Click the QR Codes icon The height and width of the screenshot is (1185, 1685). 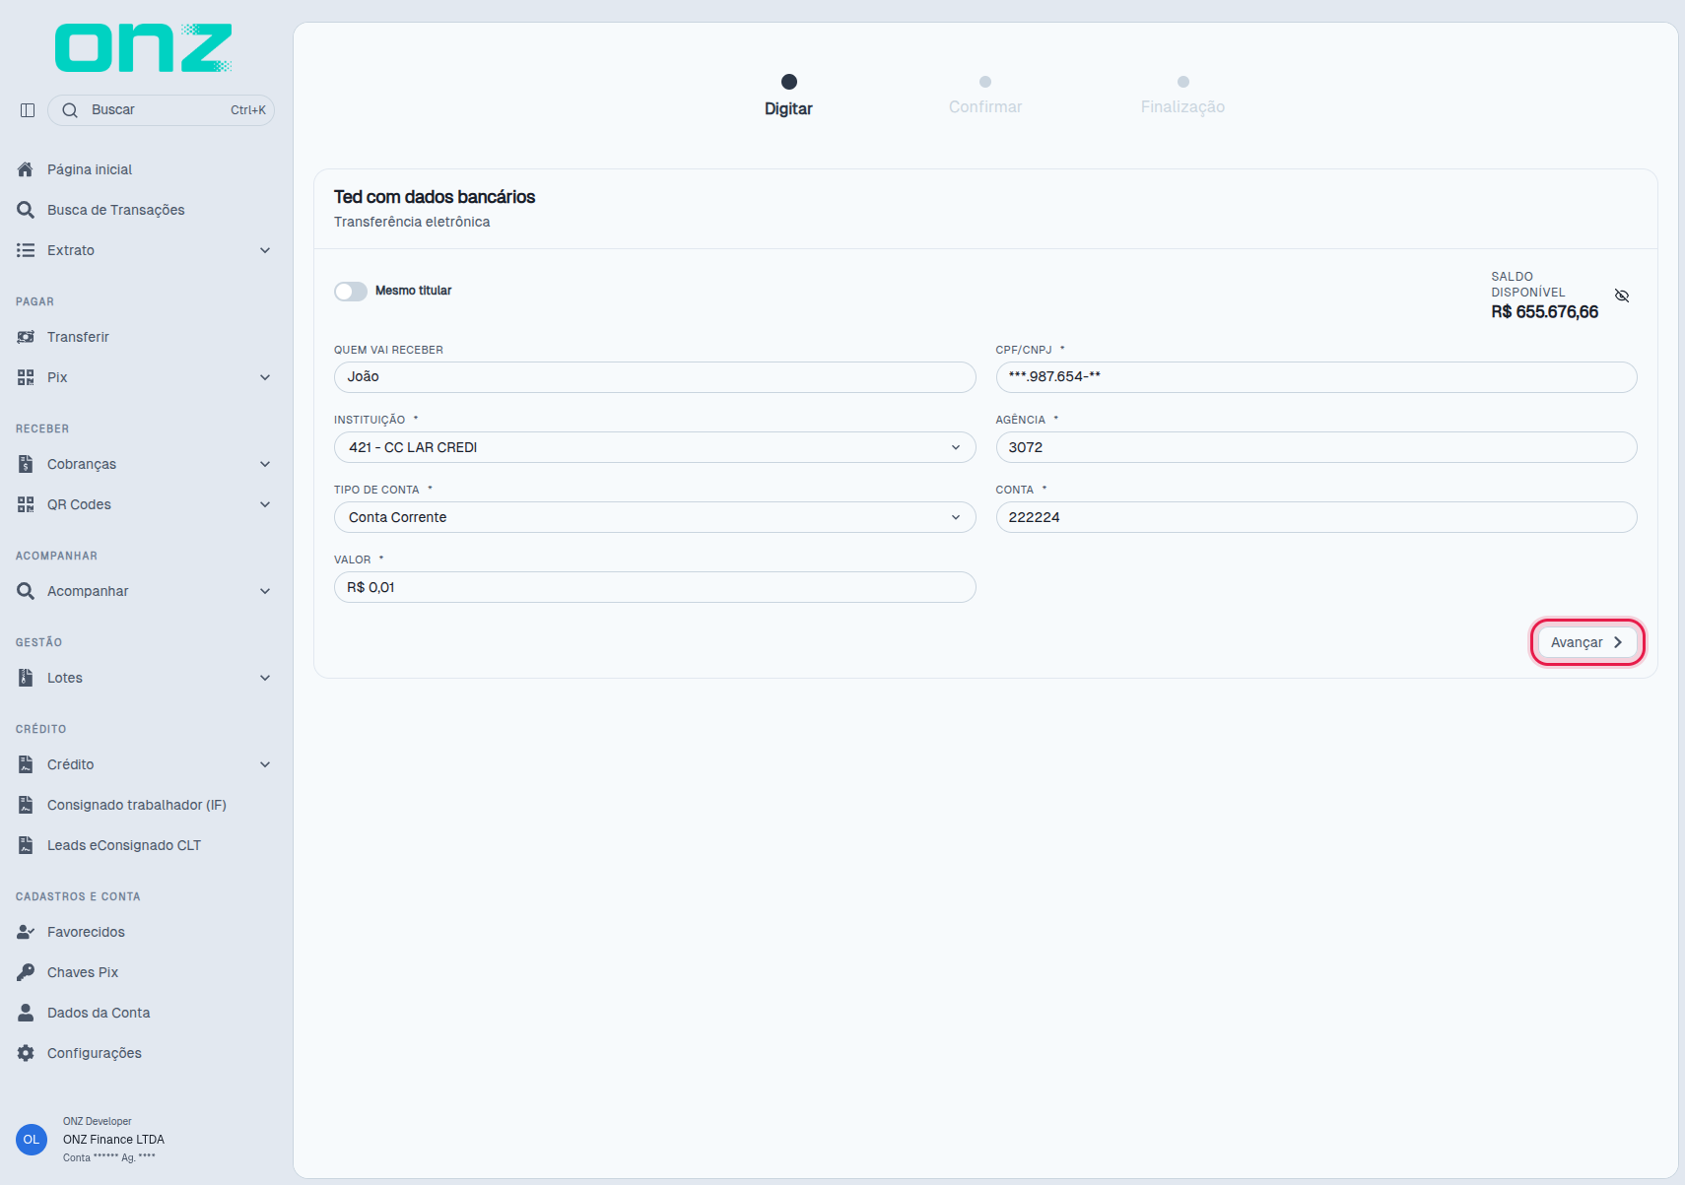[26, 504]
